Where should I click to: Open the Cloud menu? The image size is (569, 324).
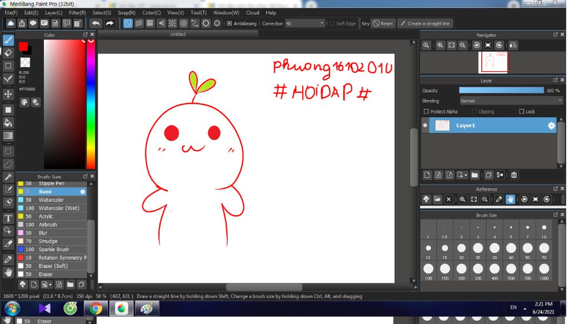(x=253, y=13)
